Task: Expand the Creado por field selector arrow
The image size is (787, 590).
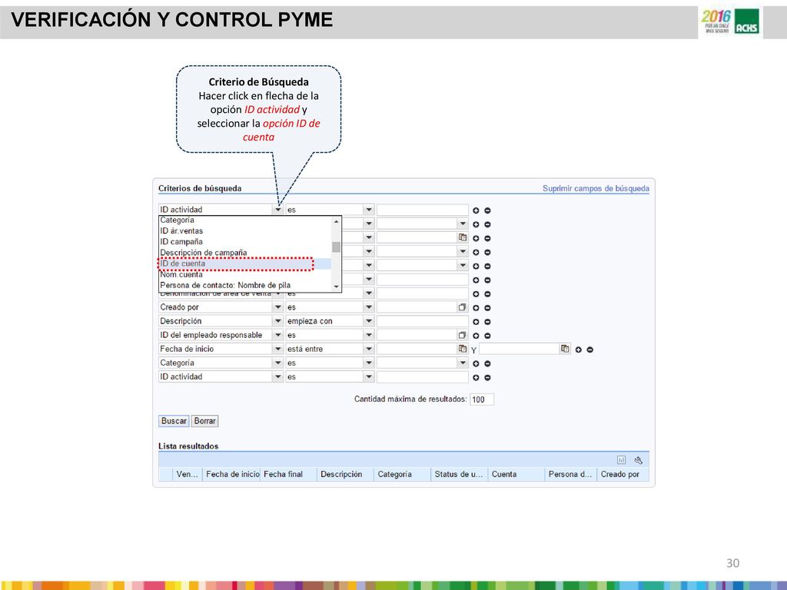Action: 277,307
